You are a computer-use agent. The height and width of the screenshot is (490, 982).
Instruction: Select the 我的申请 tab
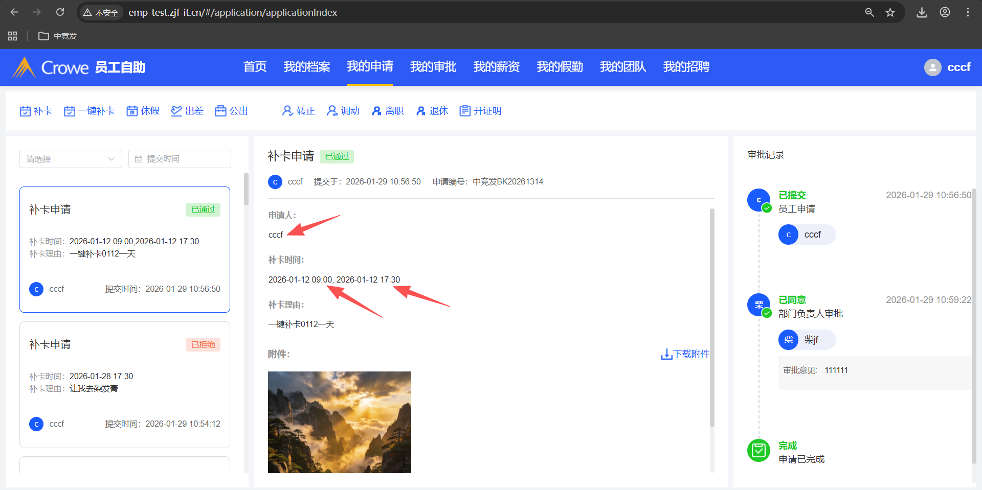[x=370, y=66]
